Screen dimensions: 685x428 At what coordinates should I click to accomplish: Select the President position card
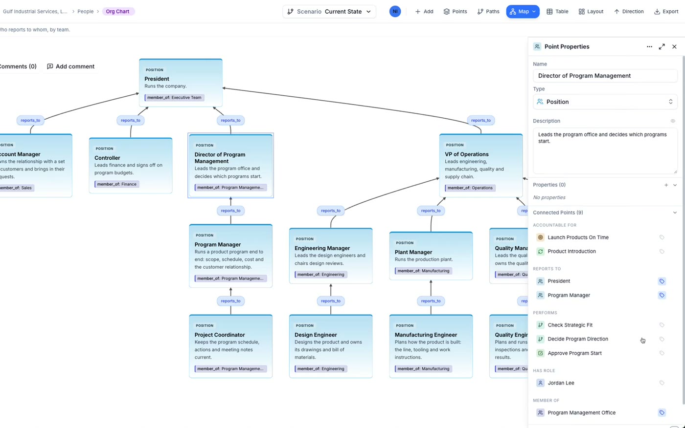(181, 83)
